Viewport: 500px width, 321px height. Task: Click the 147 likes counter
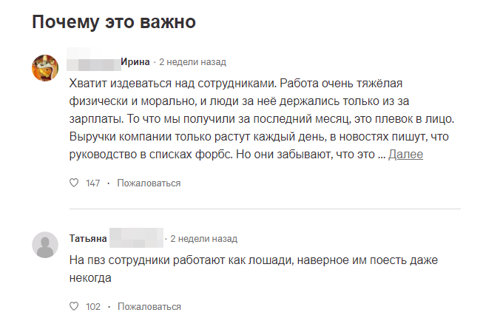[92, 183]
